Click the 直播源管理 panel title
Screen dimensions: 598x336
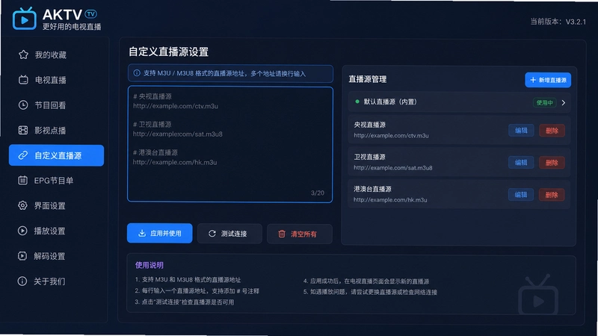[x=367, y=79]
